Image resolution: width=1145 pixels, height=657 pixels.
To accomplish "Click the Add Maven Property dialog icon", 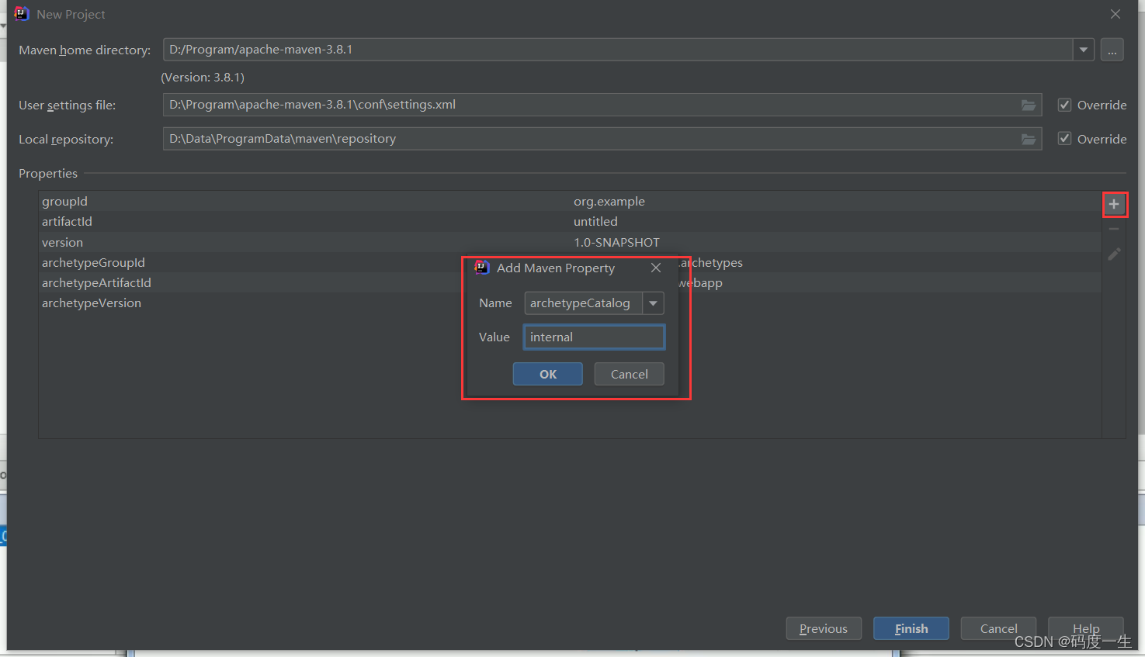I will tap(482, 268).
